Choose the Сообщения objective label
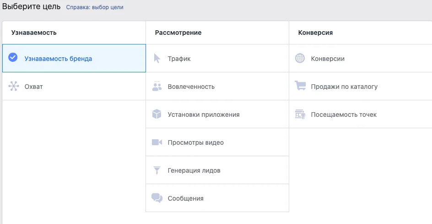 [x=185, y=198]
